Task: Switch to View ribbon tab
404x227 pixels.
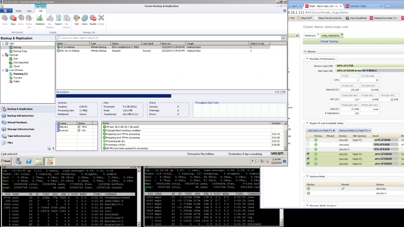Action: [x=29, y=11]
